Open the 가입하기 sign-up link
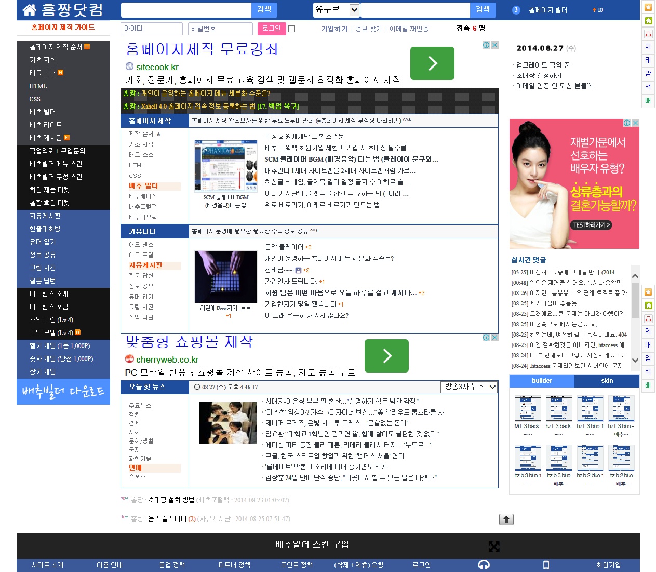 pos(334,29)
